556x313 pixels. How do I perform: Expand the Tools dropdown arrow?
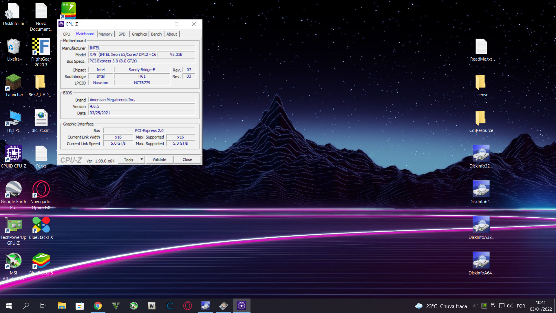pos(142,160)
